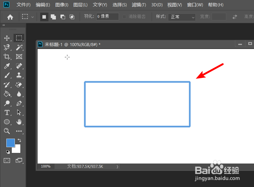Select the Clone Stamp tool

[19, 75]
